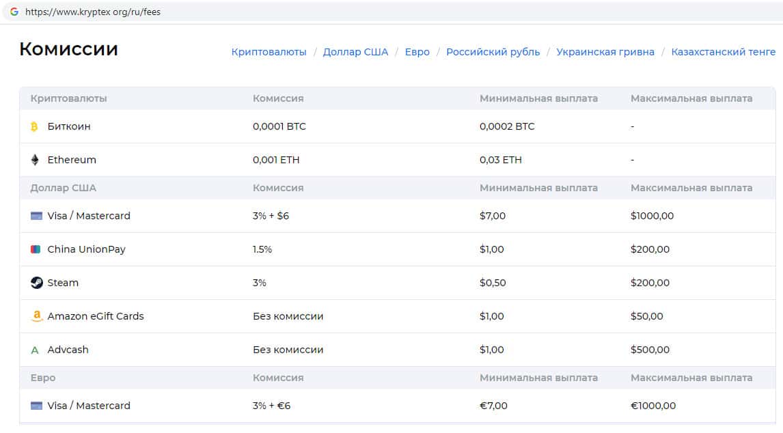This screenshot has width=783, height=433.
Task: Click the Bitcoin coin icon
Action: (x=35, y=126)
